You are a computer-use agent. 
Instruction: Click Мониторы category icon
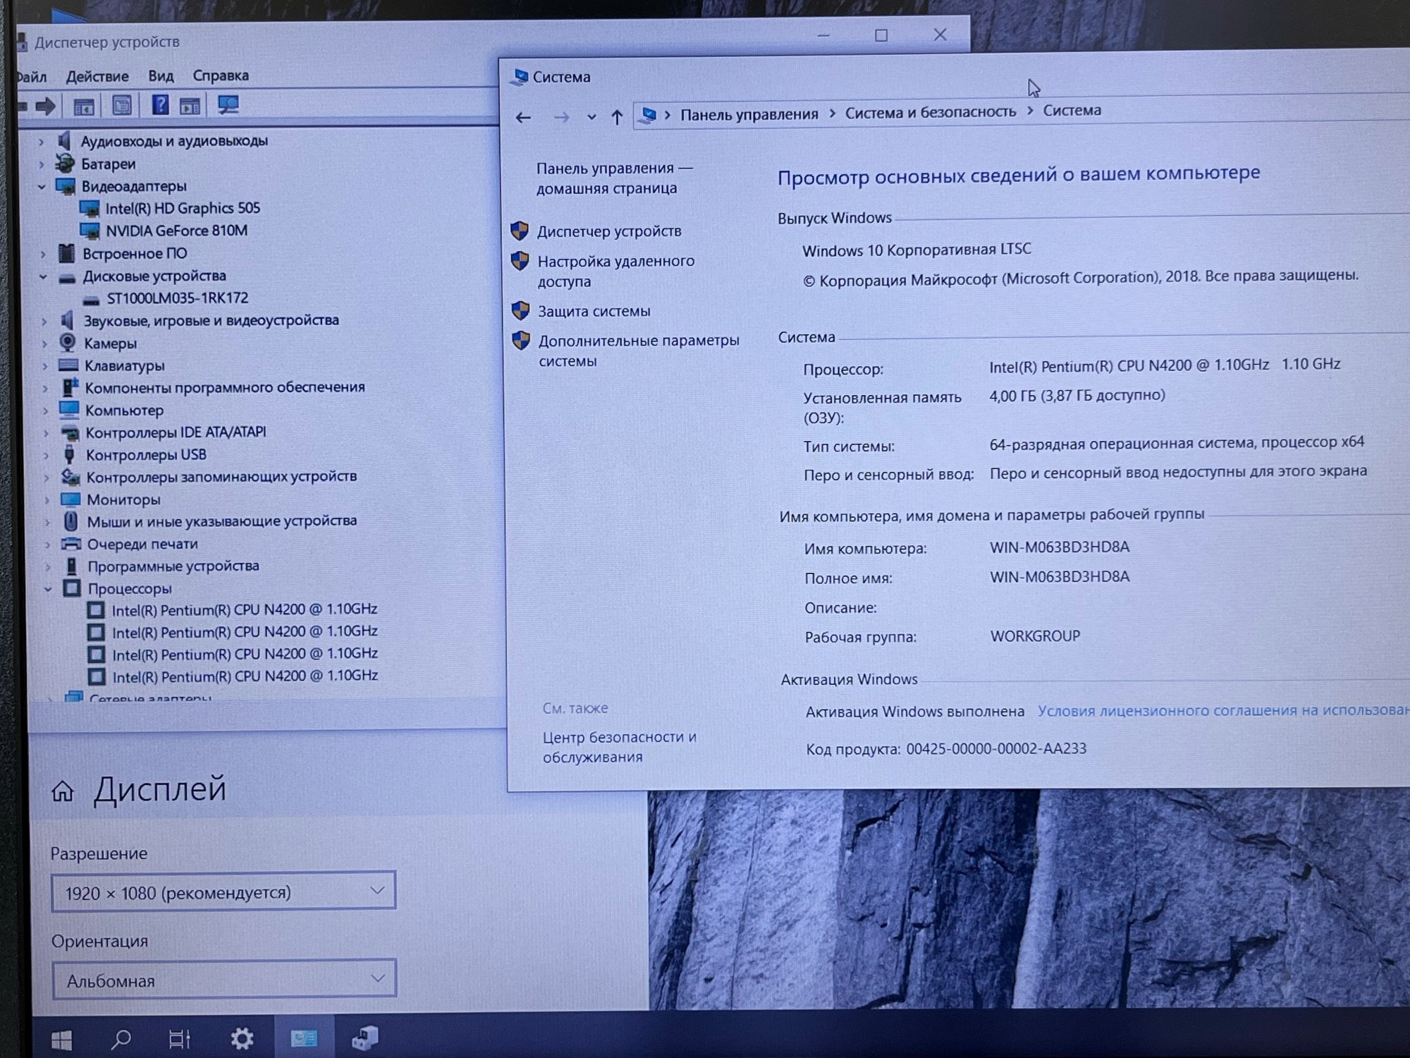(x=70, y=499)
